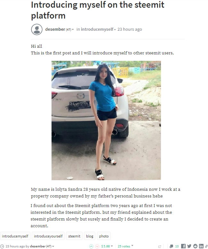Viewport: 208px width, 249px height.
Task: Expand the $5.88 payout dropdown
Action: (112, 246)
